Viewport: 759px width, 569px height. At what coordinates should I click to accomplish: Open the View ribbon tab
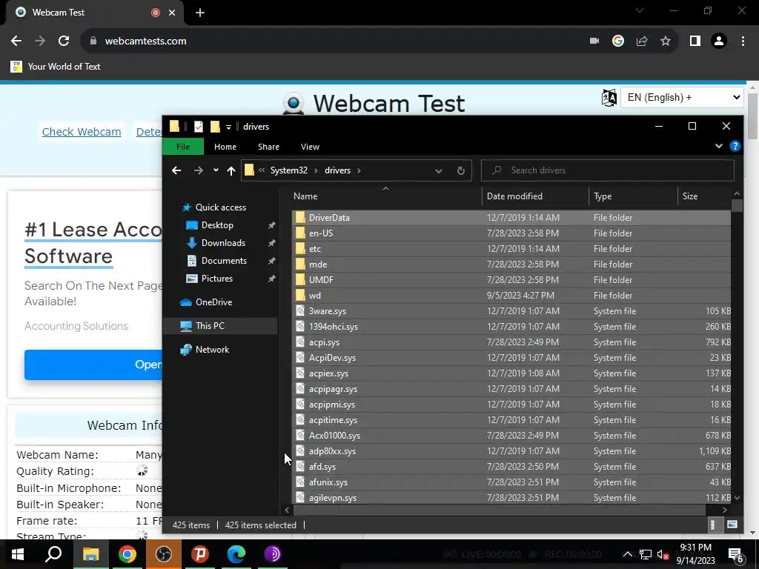click(x=311, y=147)
